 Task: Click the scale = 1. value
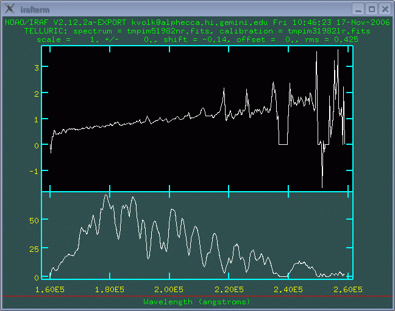coord(68,40)
